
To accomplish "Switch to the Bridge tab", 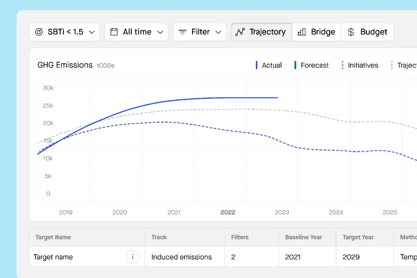I will coord(316,32).
